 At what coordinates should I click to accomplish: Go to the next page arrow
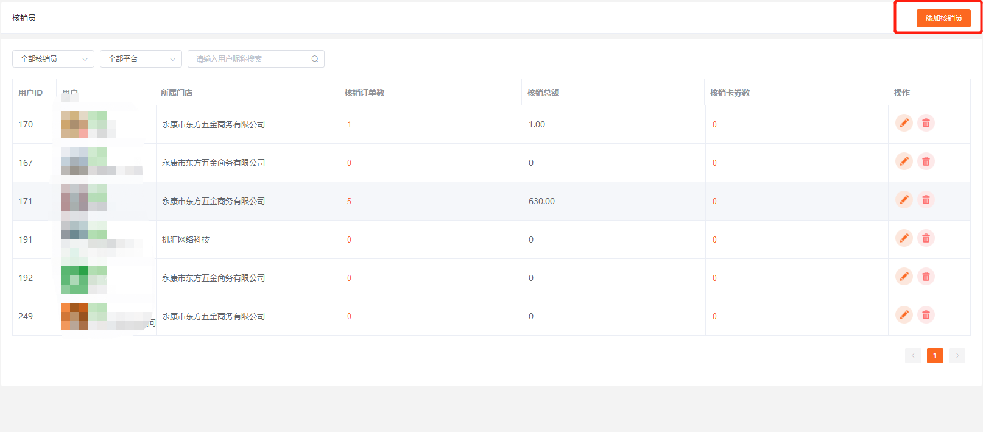[x=957, y=356]
